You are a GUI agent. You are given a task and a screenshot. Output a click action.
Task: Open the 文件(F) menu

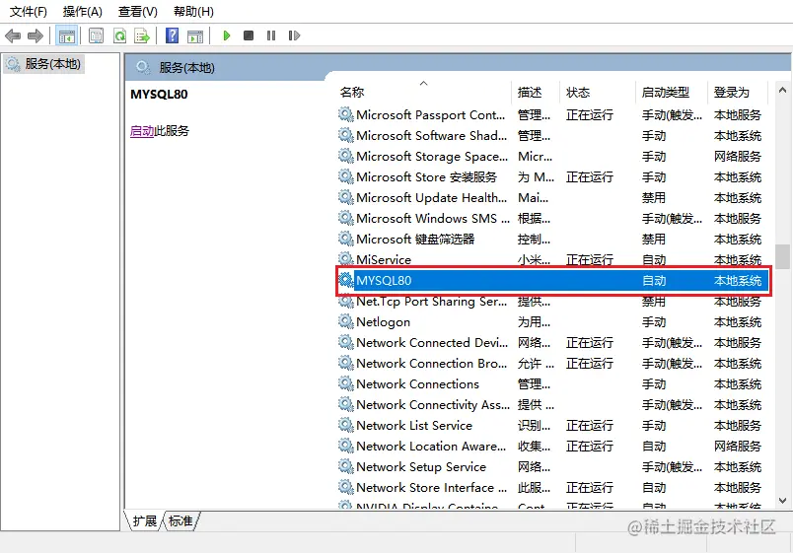(x=29, y=11)
